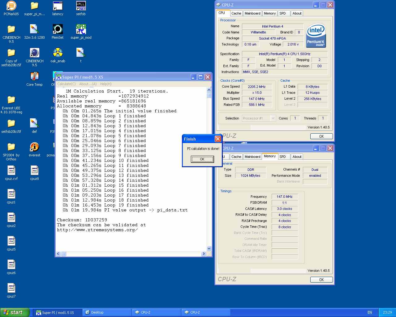Open the super_pi_m... folder icon
The image size is (396, 317).
34,8
